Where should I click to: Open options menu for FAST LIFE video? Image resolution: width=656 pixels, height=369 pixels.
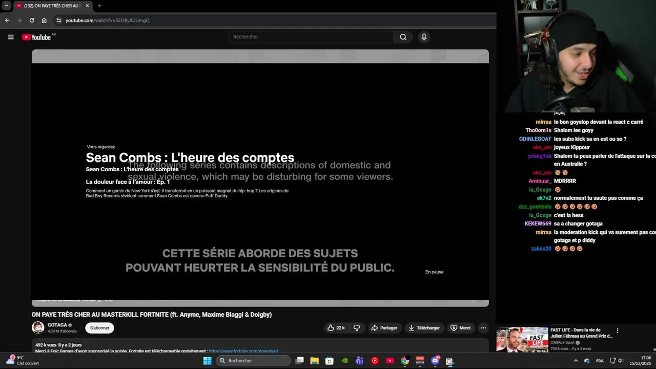pyautogui.click(x=618, y=331)
